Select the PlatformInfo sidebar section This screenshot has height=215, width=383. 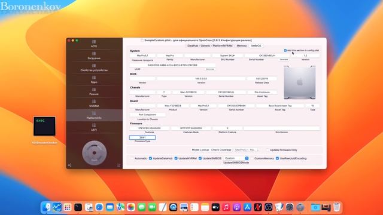click(x=94, y=115)
